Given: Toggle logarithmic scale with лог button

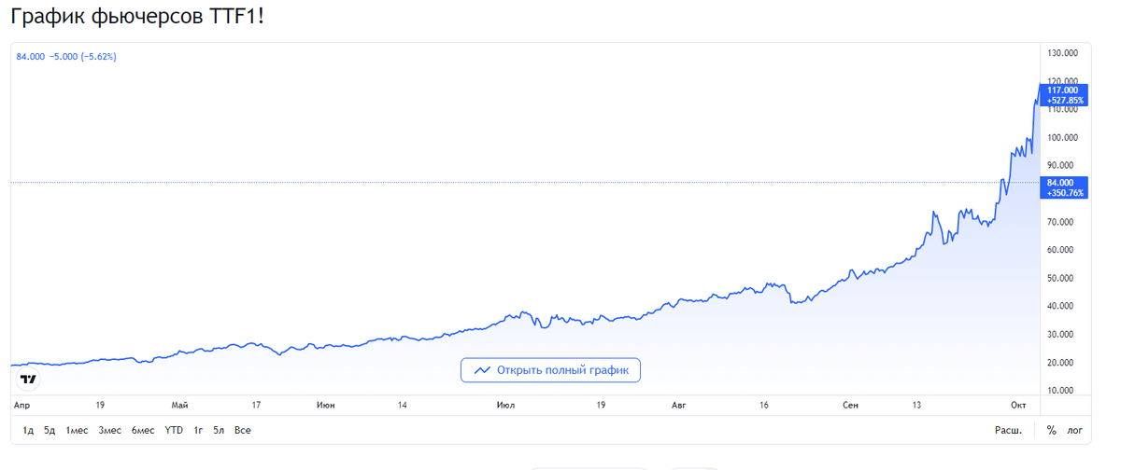Looking at the screenshot, I should (1075, 431).
